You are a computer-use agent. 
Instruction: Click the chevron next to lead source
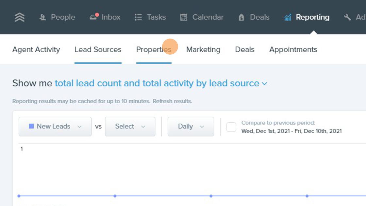[264, 84]
